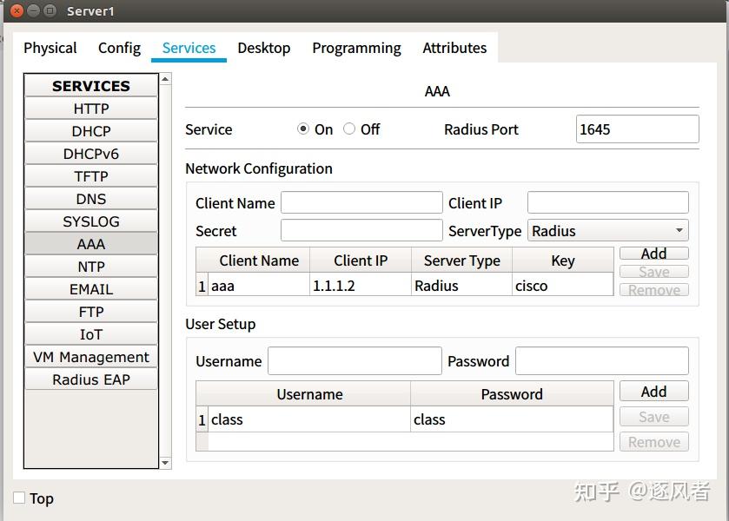Select the 'cisco' key cell
This screenshot has width=729, height=521.
[x=562, y=286]
